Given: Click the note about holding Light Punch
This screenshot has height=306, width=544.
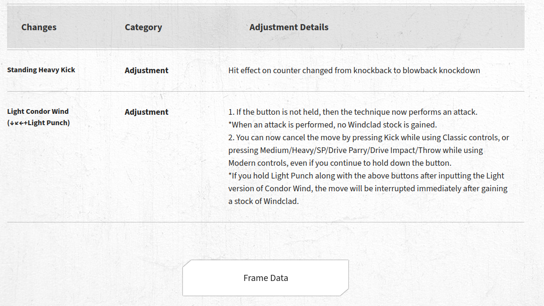Looking at the screenshot, I should tap(366, 176).
